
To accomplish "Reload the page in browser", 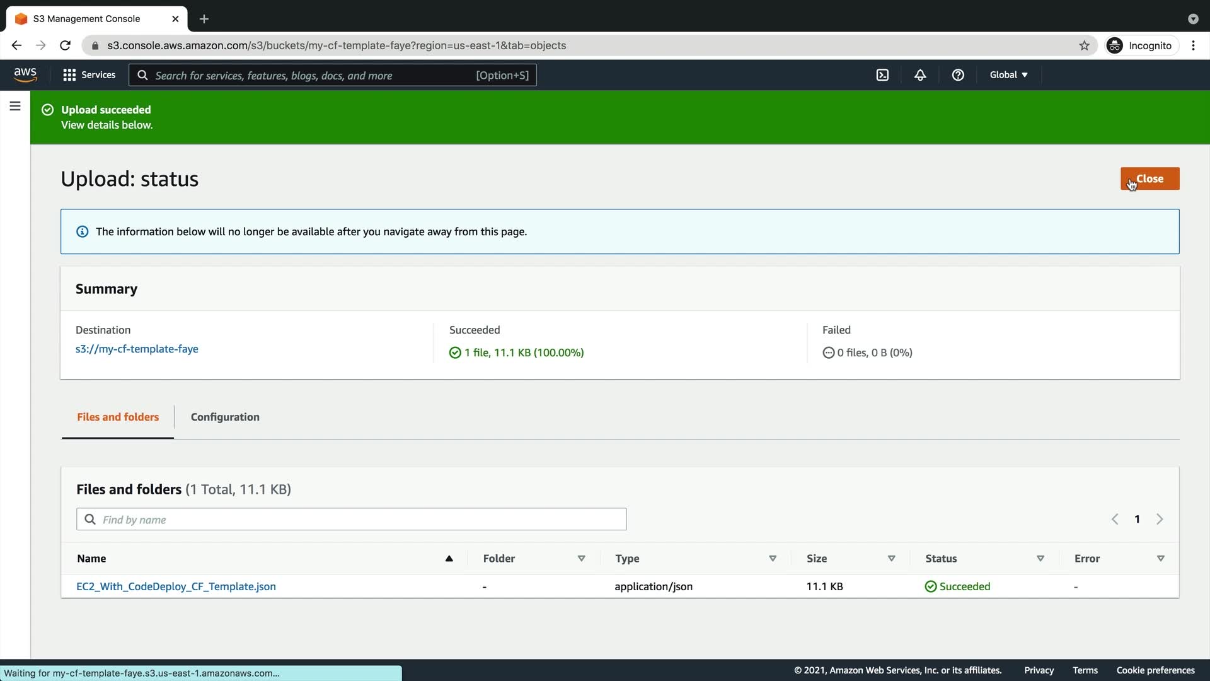I will tap(65, 45).
